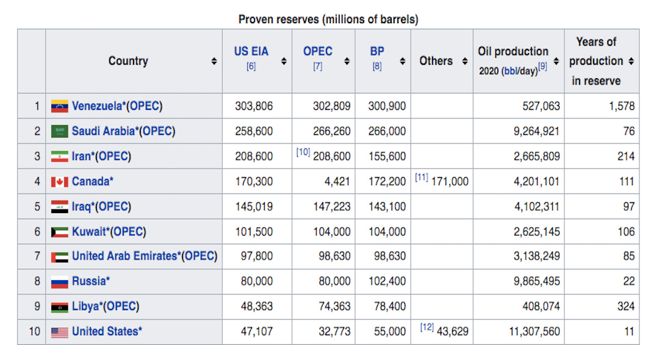Select Saudi Arabia production 9,264,921
The image size is (659, 345).
coord(537,131)
